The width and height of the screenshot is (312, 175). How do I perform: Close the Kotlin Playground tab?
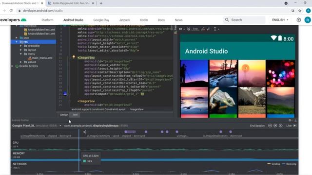(93, 3)
